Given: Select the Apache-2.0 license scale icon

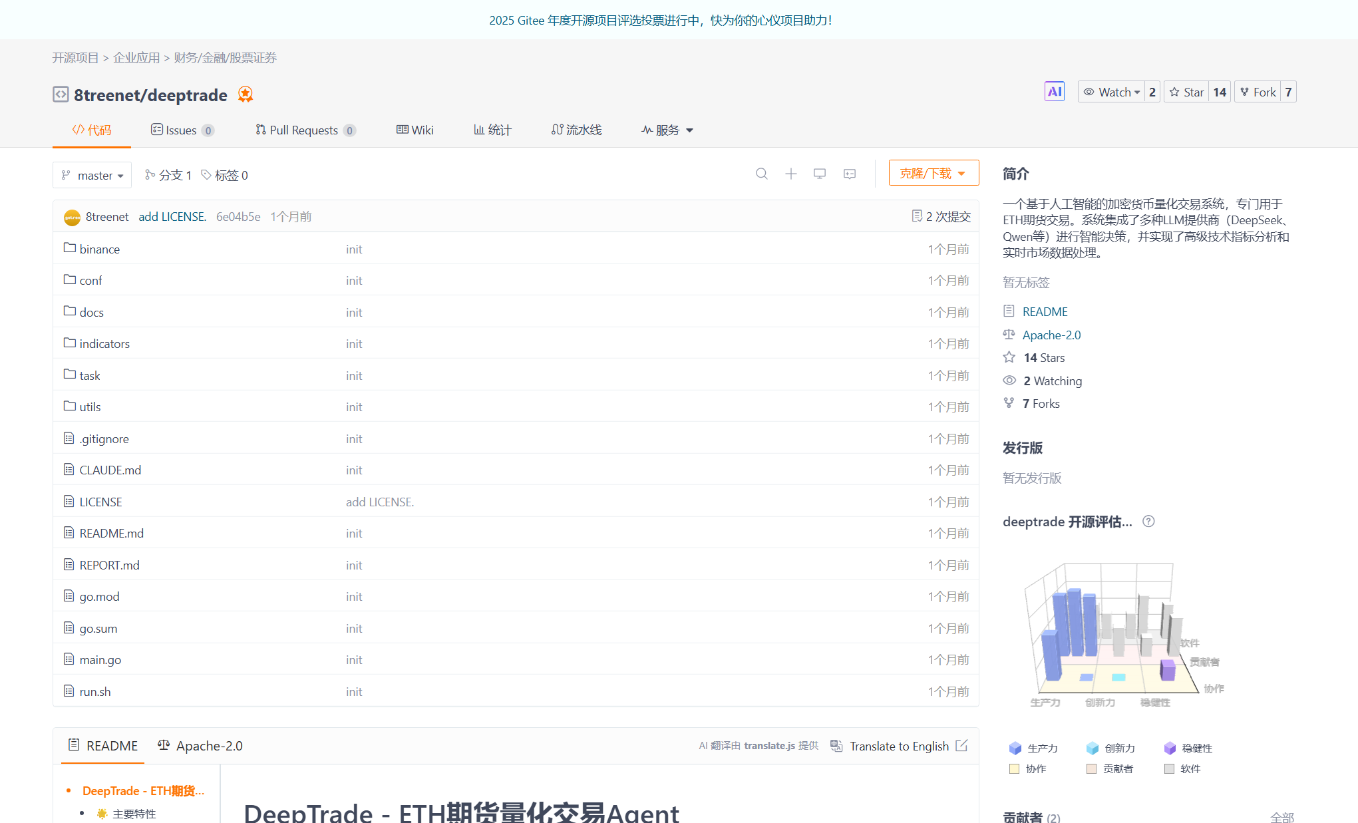Looking at the screenshot, I should 1009,335.
